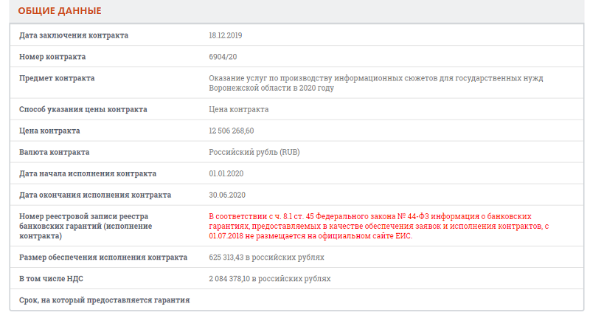Screen dimensions: 590x318
Task: Click the contract subject description text
Action: pos(376,83)
